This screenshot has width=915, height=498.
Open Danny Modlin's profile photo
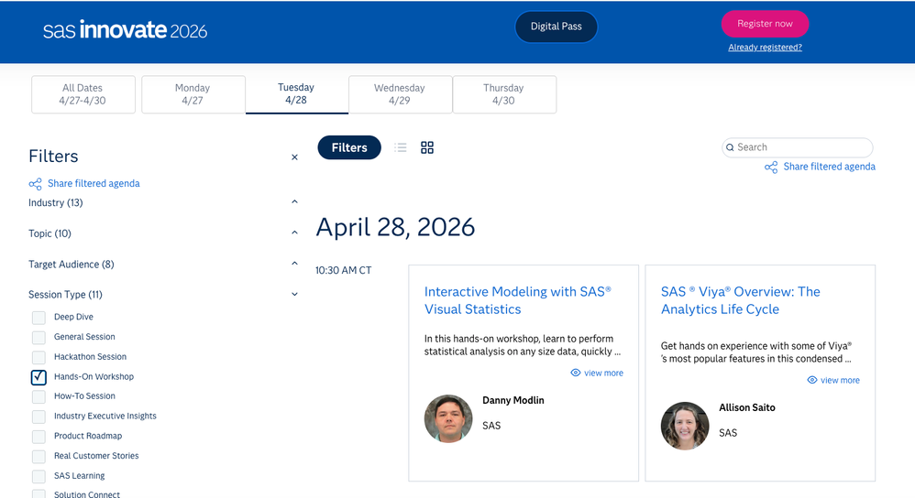[x=448, y=418]
